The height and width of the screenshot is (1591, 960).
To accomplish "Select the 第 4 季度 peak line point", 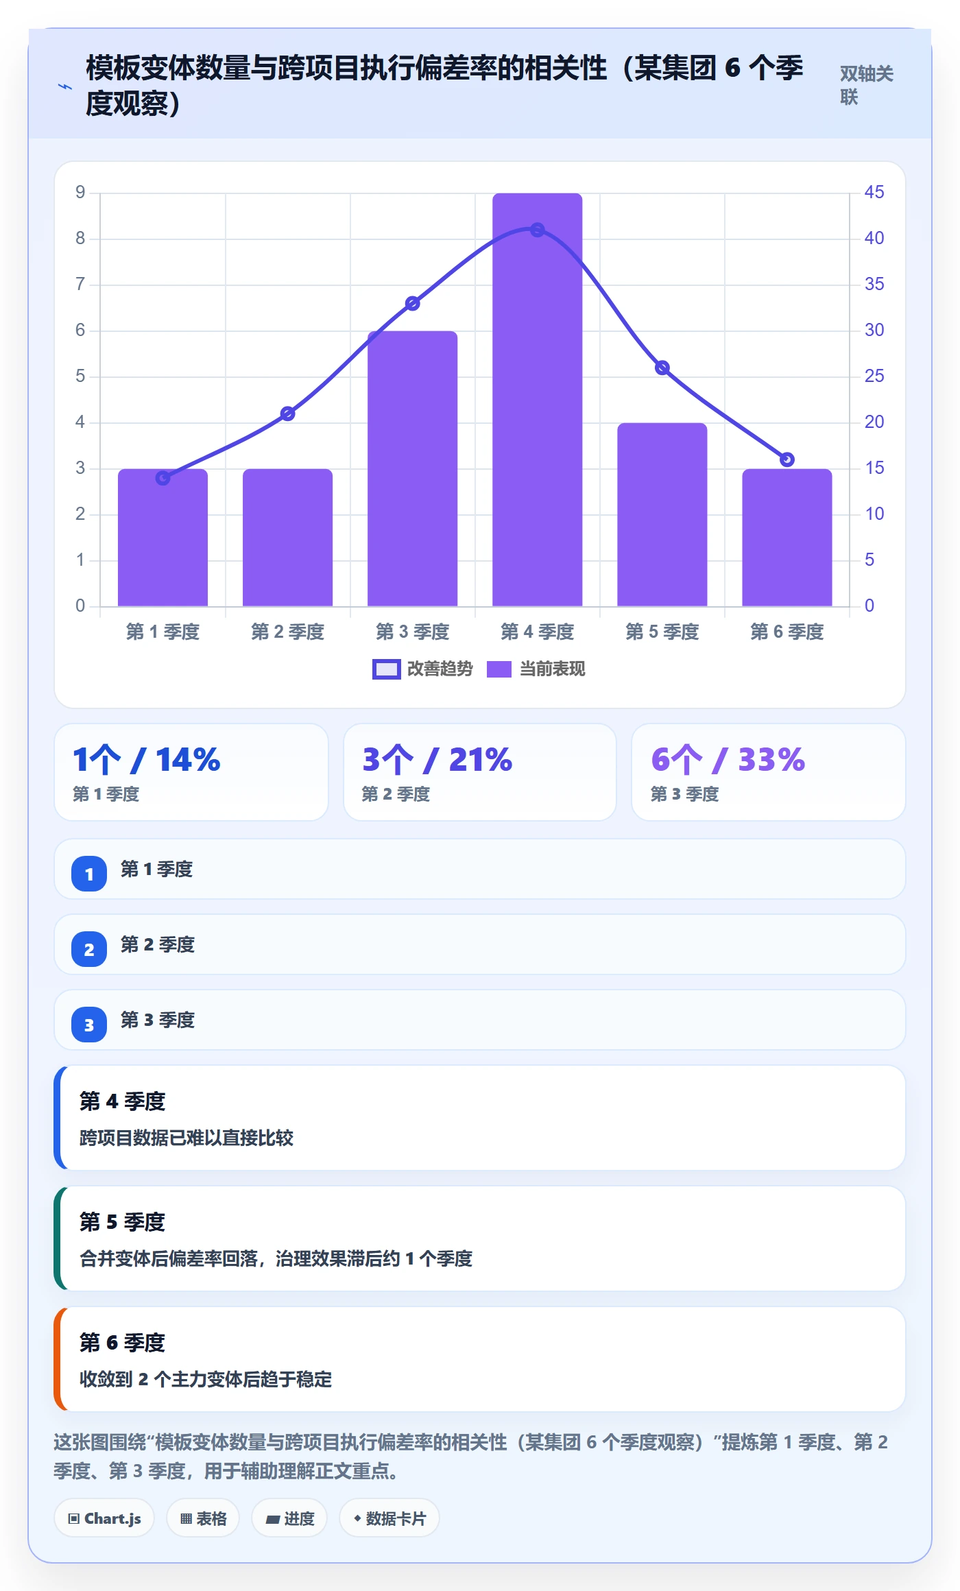I will [538, 230].
